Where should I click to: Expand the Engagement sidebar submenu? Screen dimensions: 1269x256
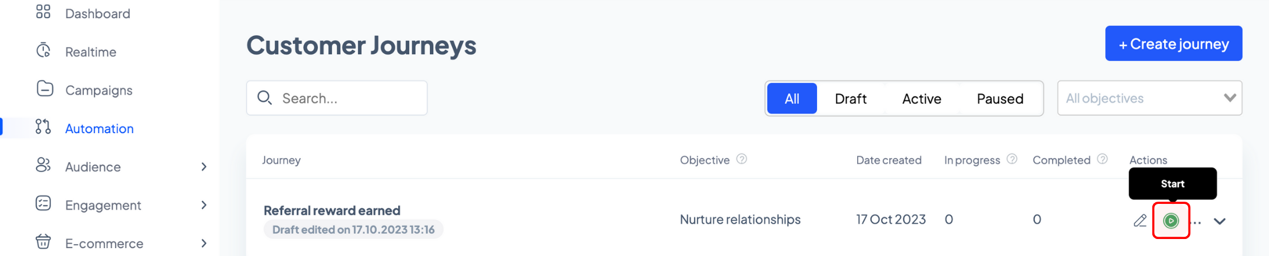click(x=204, y=205)
